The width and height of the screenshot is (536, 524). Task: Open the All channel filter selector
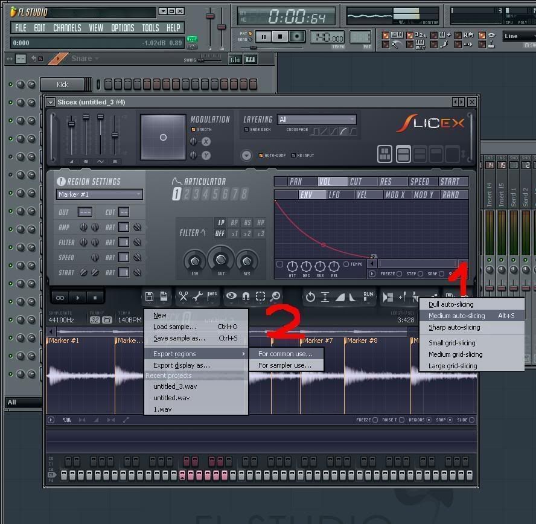(24, 402)
